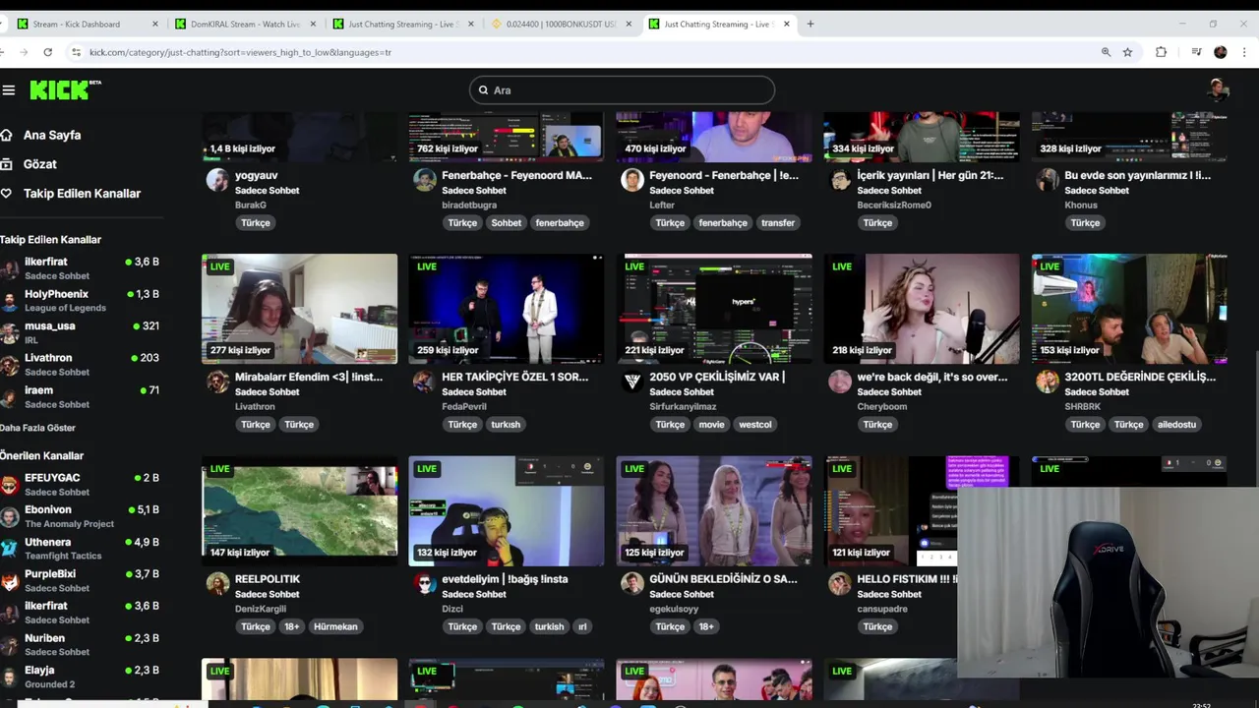Open the hamburger menu beside the Kick logo
The image size is (1259, 708).
point(9,90)
